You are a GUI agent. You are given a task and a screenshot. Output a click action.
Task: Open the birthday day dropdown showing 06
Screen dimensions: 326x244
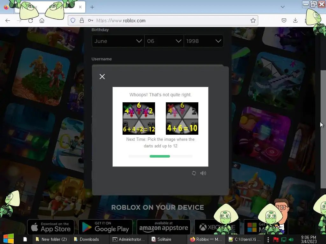click(164, 41)
